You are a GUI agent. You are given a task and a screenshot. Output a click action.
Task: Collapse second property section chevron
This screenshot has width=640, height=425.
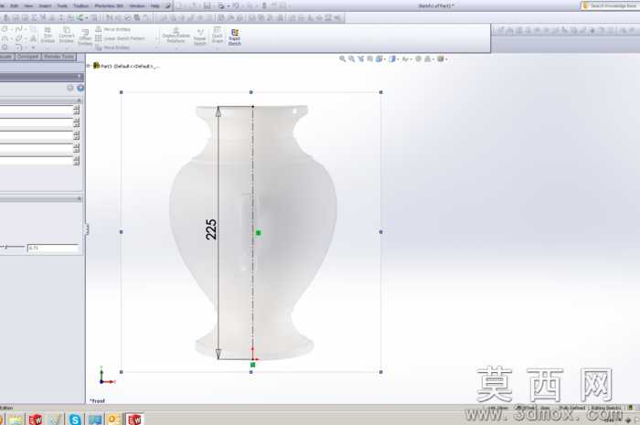(80, 198)
